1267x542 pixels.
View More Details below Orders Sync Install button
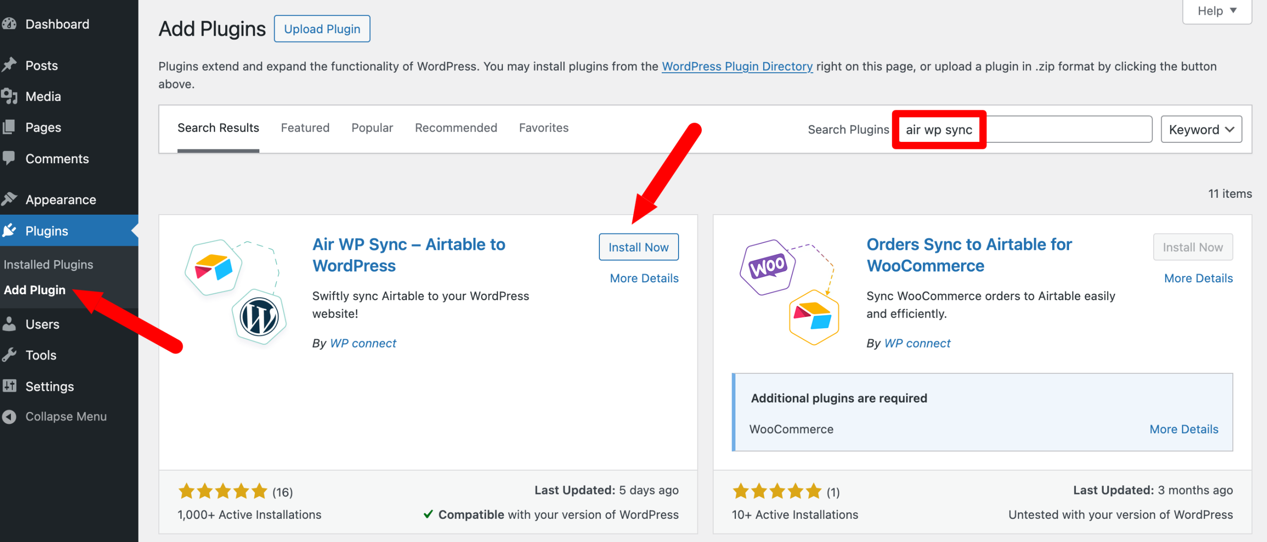point(1198,278)
